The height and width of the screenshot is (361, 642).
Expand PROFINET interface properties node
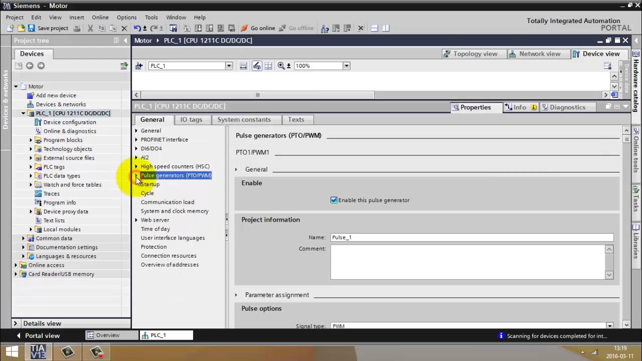tap(136, 139)
